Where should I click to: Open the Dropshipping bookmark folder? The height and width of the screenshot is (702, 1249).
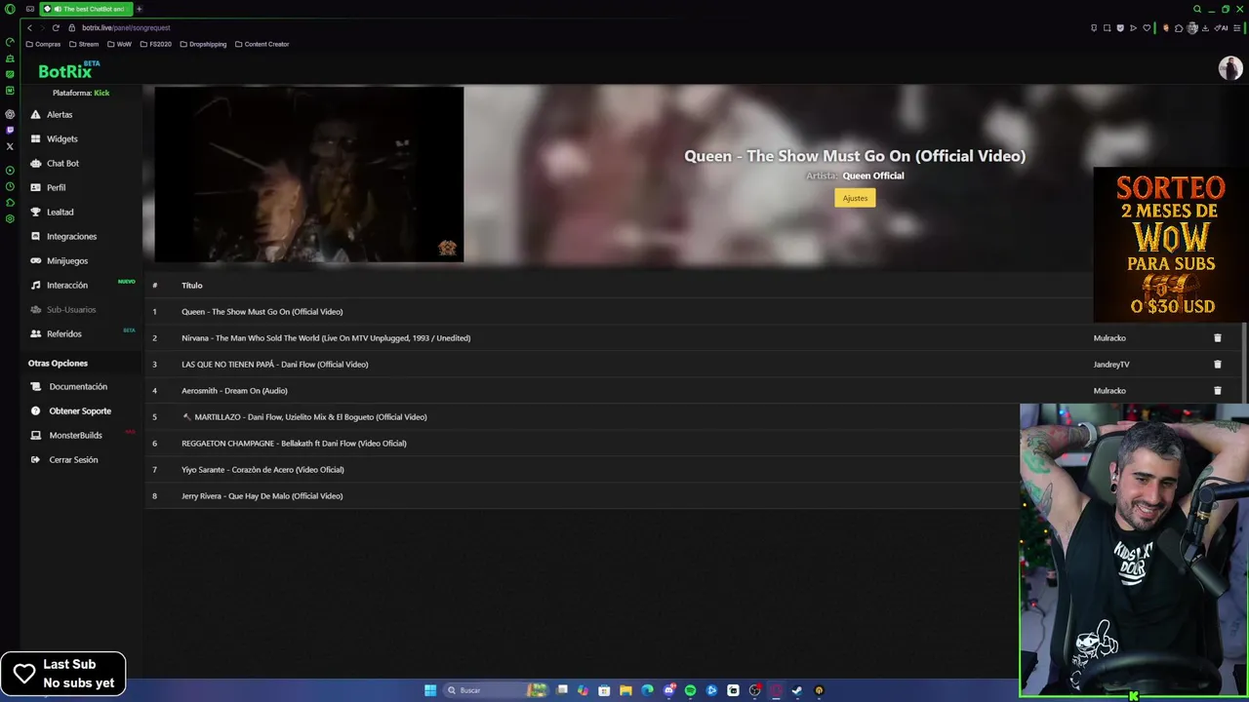click(x=203, y=44)
